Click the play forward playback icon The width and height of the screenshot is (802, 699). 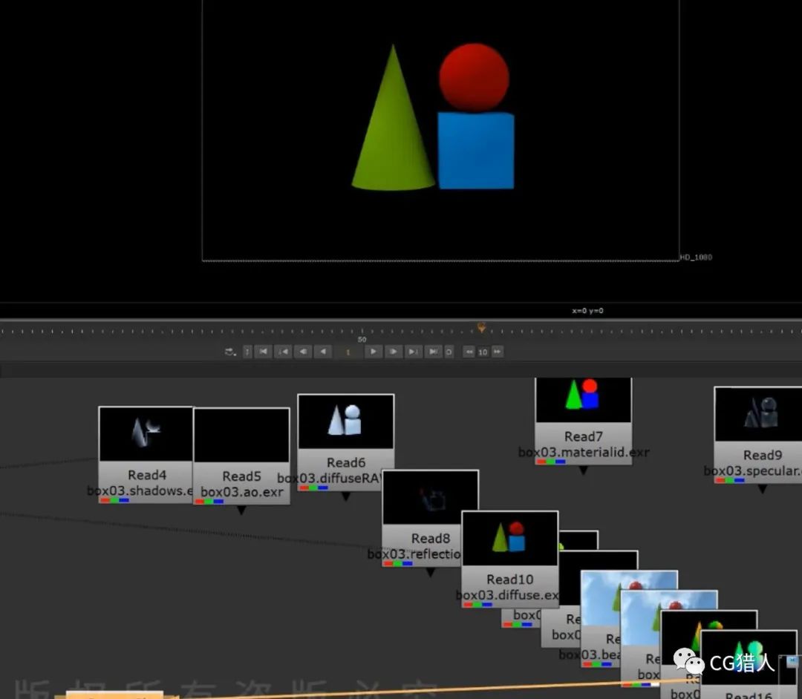pos(374,352)
